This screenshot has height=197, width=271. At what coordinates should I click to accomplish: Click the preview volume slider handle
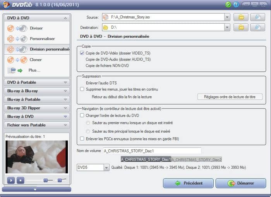point(60,181)
